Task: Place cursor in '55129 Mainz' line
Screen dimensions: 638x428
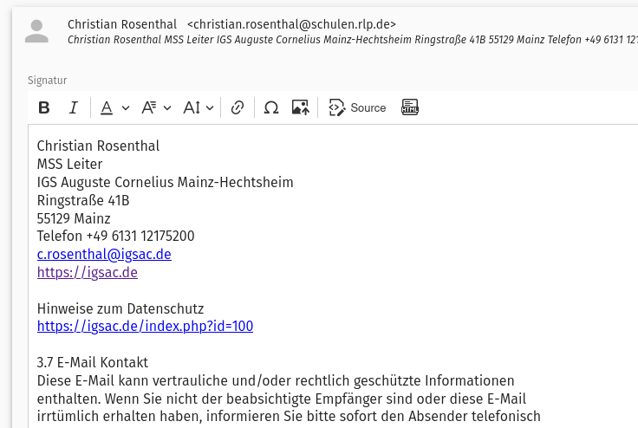Action: point(74,218)
